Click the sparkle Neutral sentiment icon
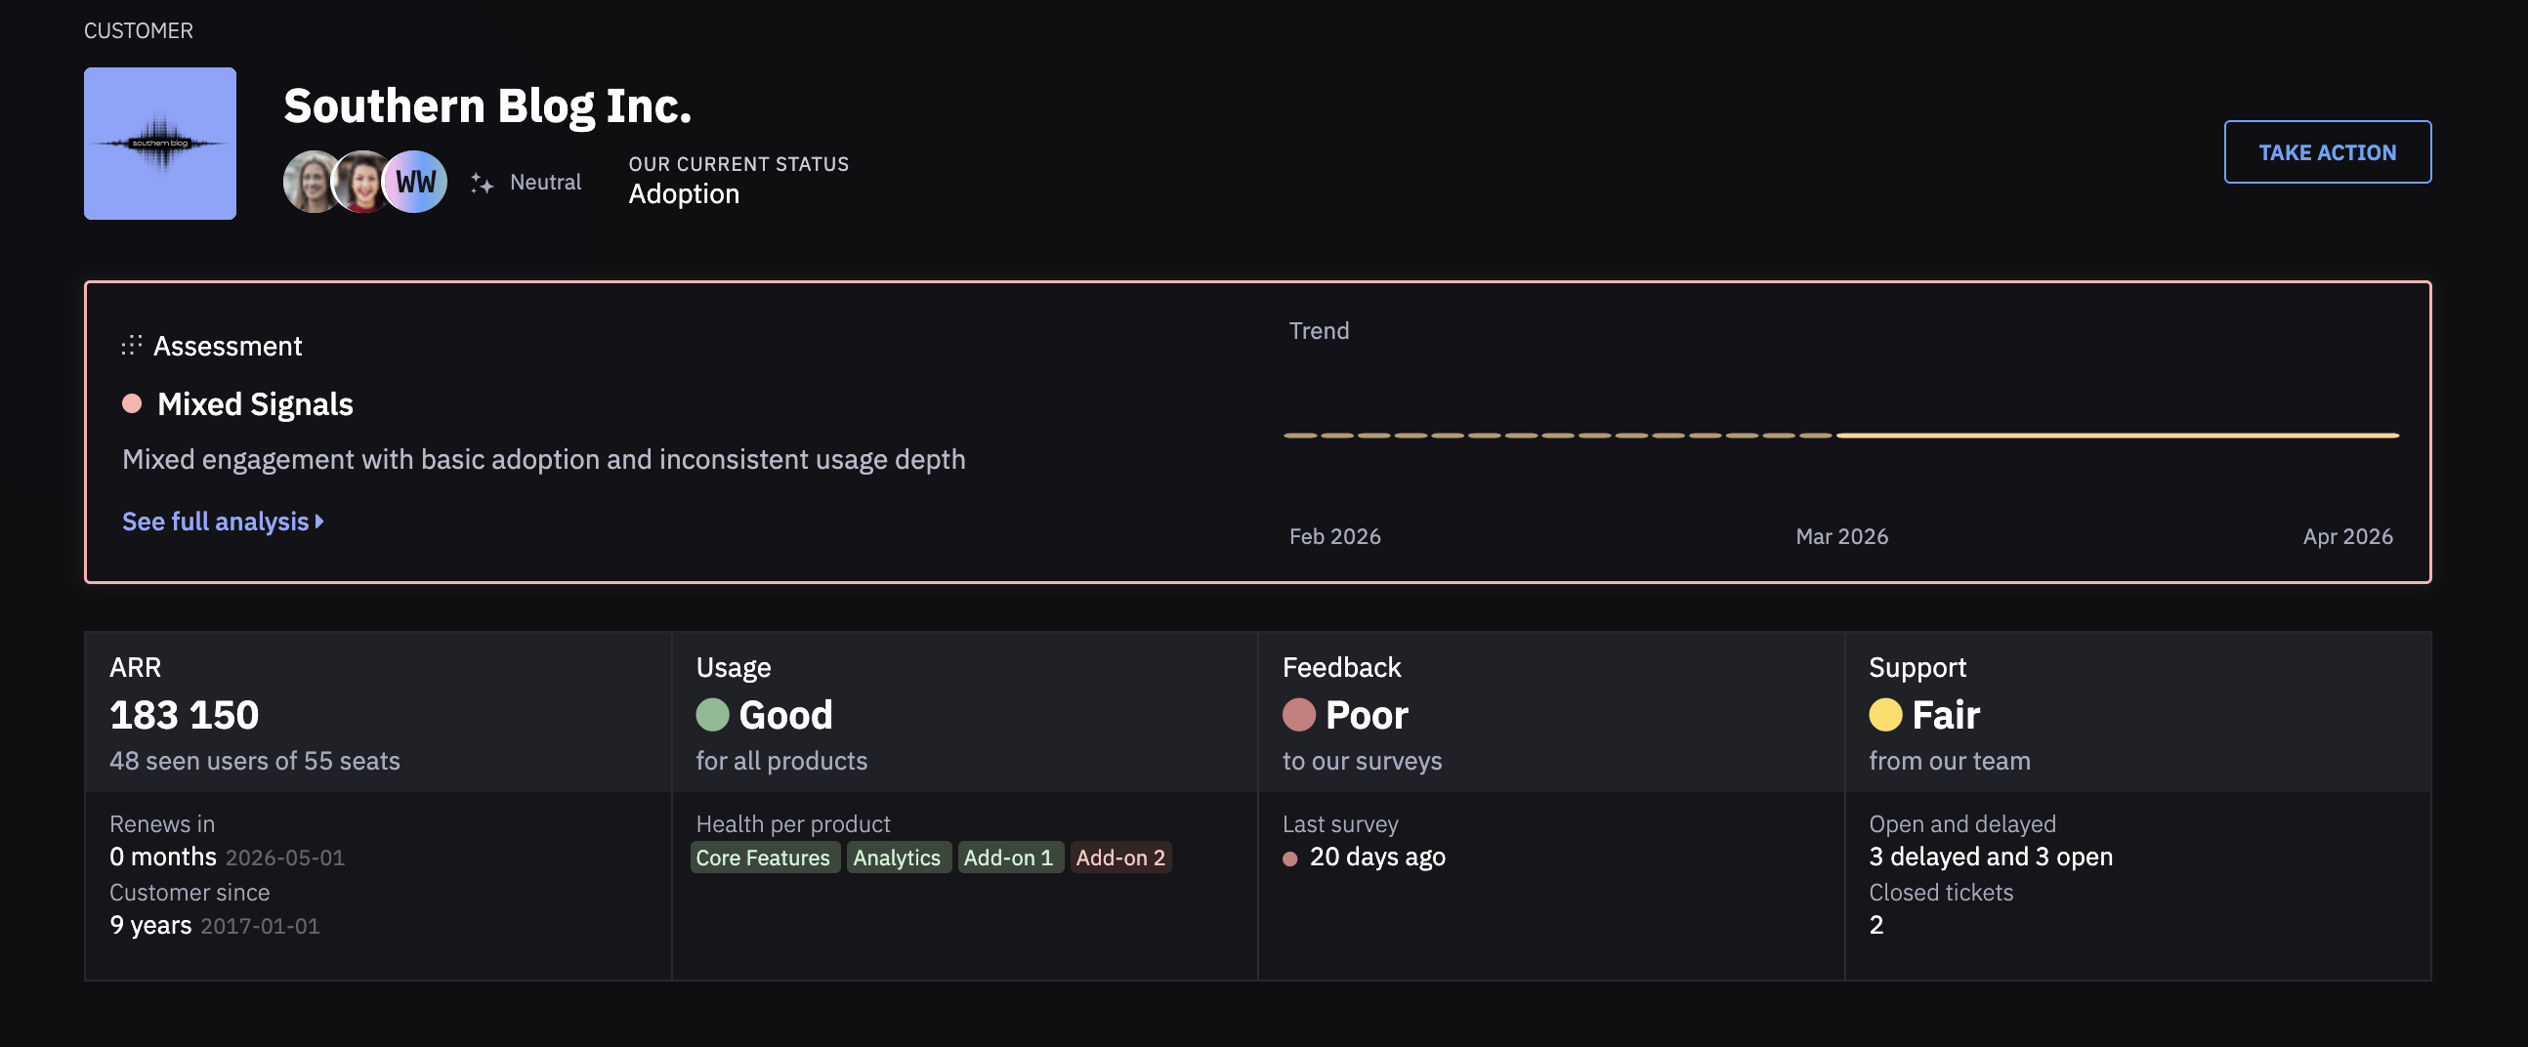Screen dimensions: 2528x1047 click(482, 183)
